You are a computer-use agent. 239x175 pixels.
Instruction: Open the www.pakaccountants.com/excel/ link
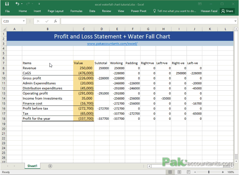point(112,44)
